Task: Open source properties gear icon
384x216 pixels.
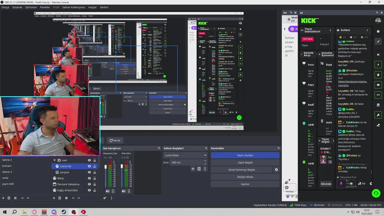Action: point(66,198)
